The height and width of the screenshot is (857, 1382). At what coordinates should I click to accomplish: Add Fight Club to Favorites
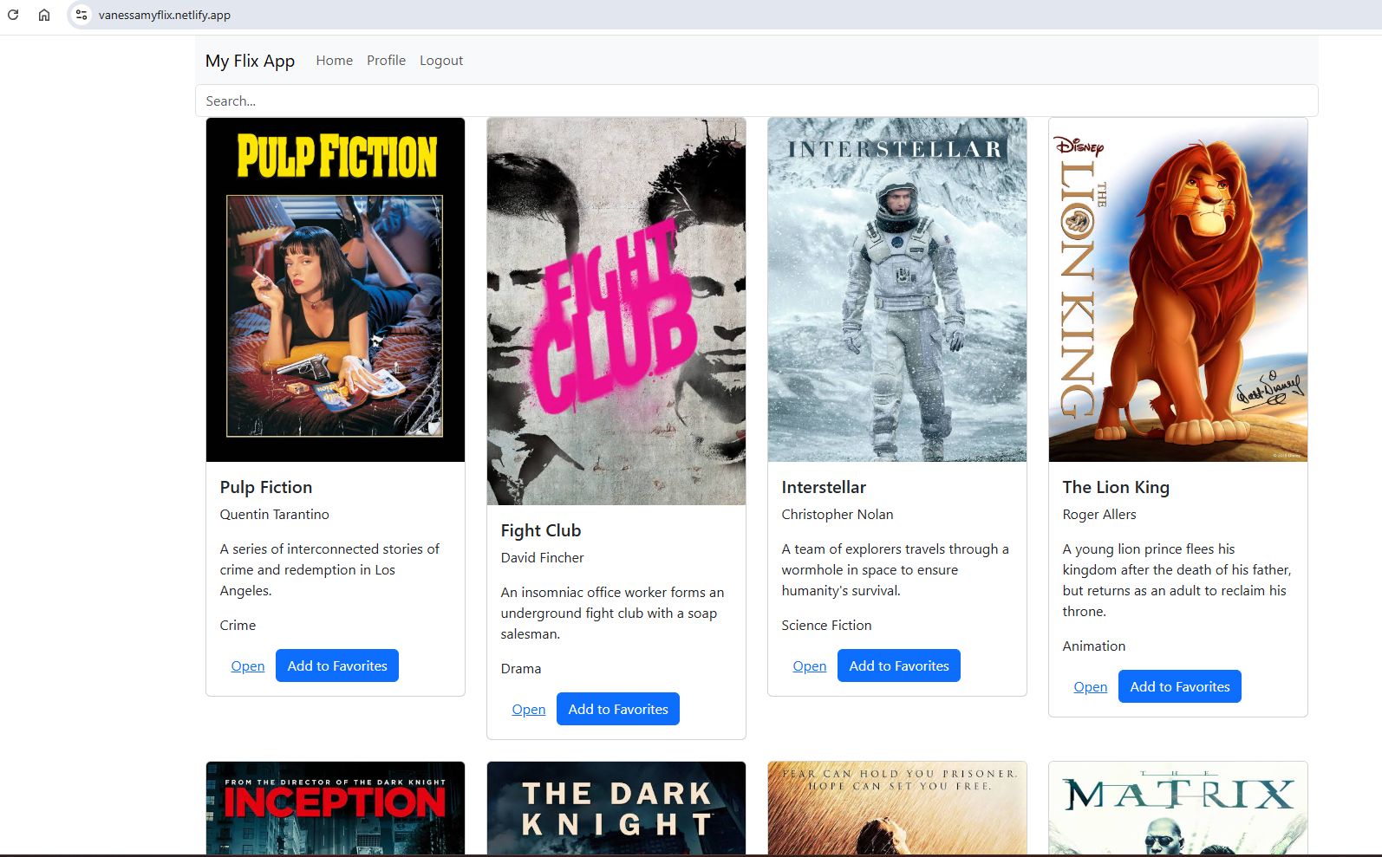618,709
